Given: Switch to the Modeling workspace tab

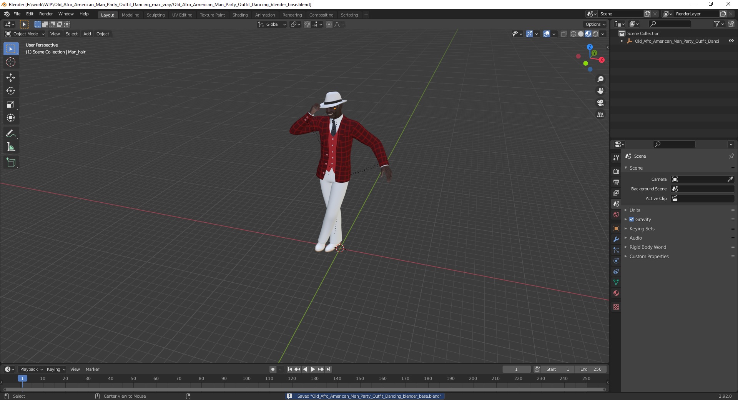Looking at the screenshot, I should click(130, 15).
